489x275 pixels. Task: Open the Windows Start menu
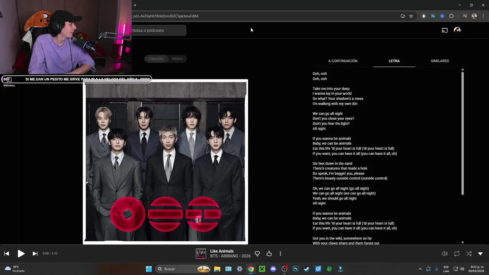click(149, 269)
